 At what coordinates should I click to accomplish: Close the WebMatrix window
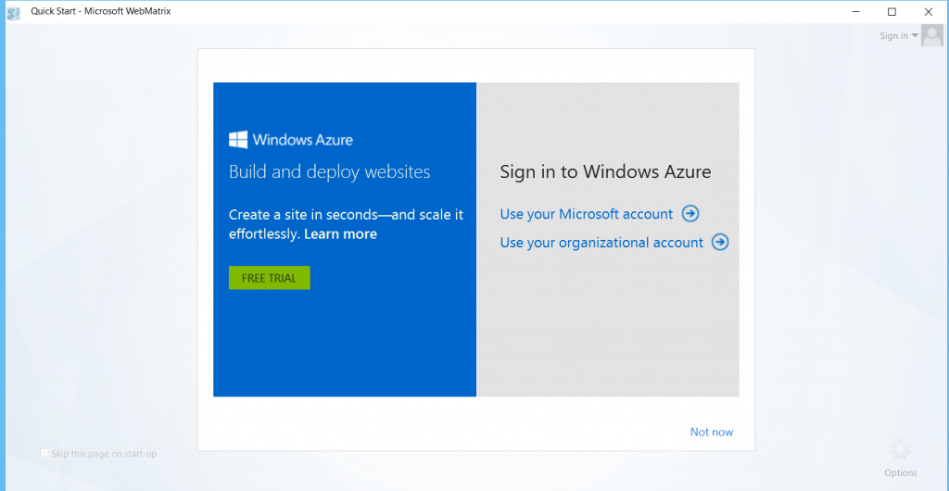929,11
